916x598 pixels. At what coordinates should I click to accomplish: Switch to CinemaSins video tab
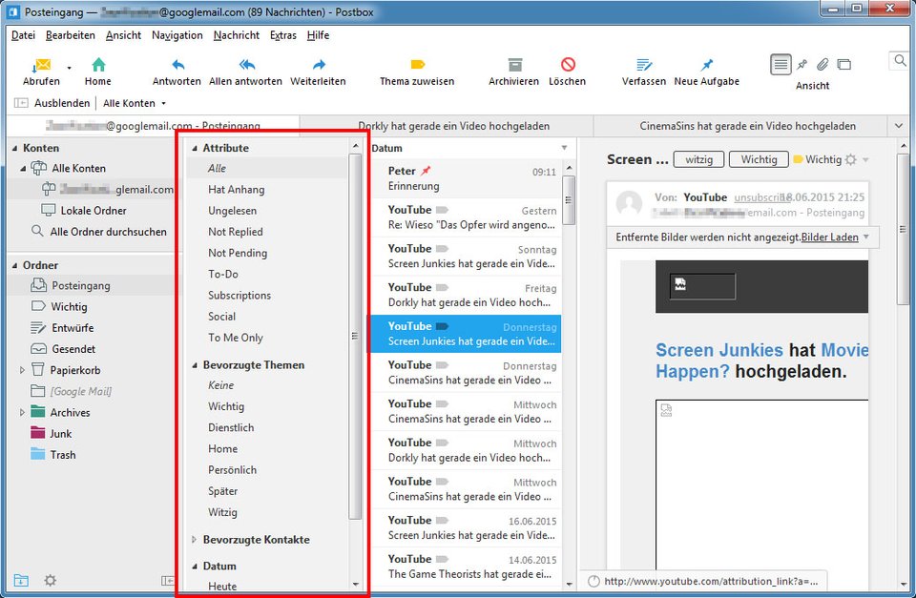pos(747,126)
